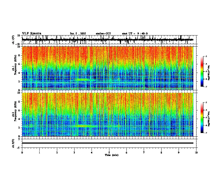Click ch.1 spectrogram frequency tick '8'
Screen dimensions: 221x171
(20, 55)
